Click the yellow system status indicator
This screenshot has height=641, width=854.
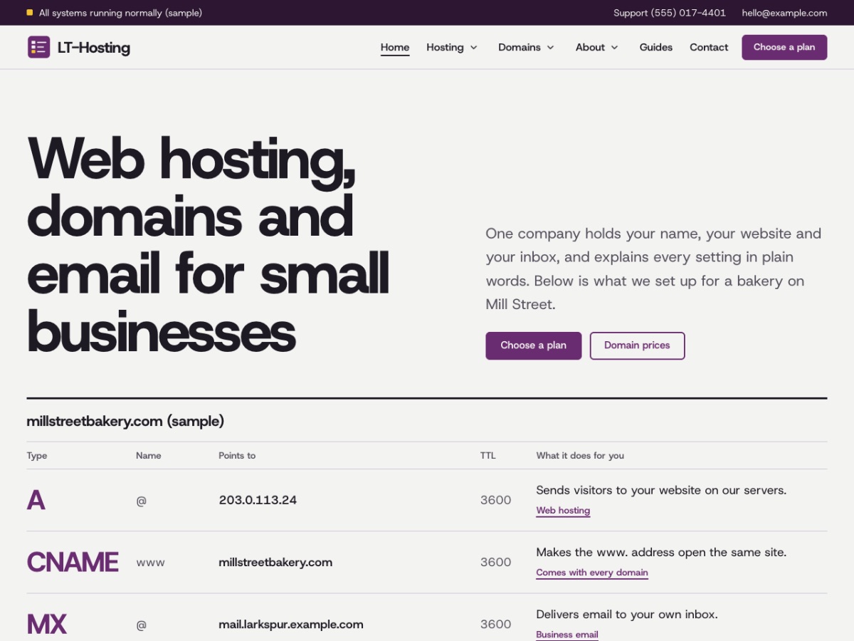[x=29, y=13]
